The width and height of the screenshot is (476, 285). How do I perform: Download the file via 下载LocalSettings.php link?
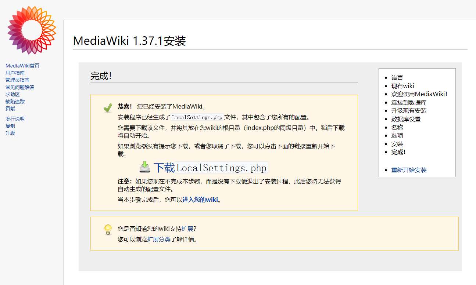[x=210, y=168]
